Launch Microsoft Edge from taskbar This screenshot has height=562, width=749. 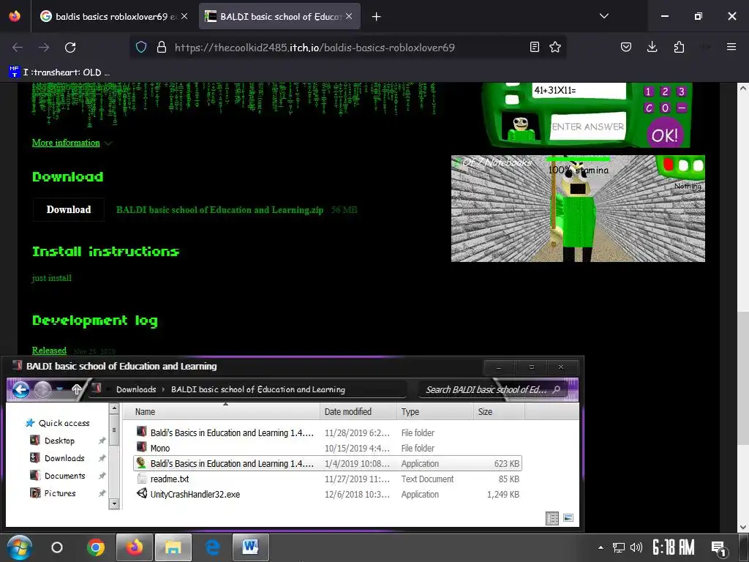coord(213,547)
